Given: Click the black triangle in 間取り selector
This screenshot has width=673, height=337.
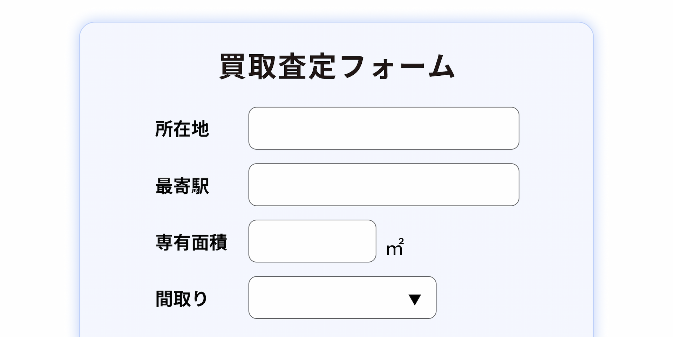Looking at the screenshot, I should pos(415,300).
